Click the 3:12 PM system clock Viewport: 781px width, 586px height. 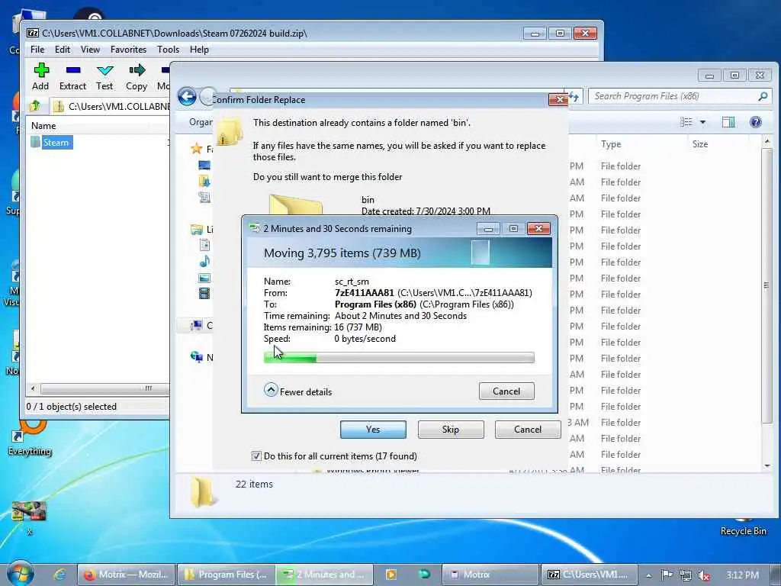click(x=742, y=575)
